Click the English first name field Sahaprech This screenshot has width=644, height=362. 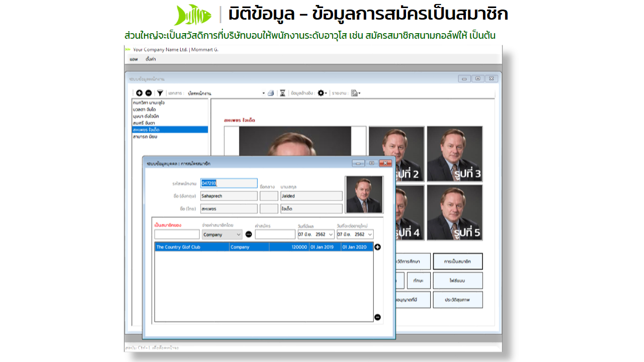point(229,196)
